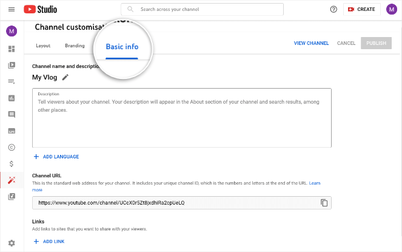Open Dashboard from the sidebar
The image size is (402, 252).
[x=12, y=49]
